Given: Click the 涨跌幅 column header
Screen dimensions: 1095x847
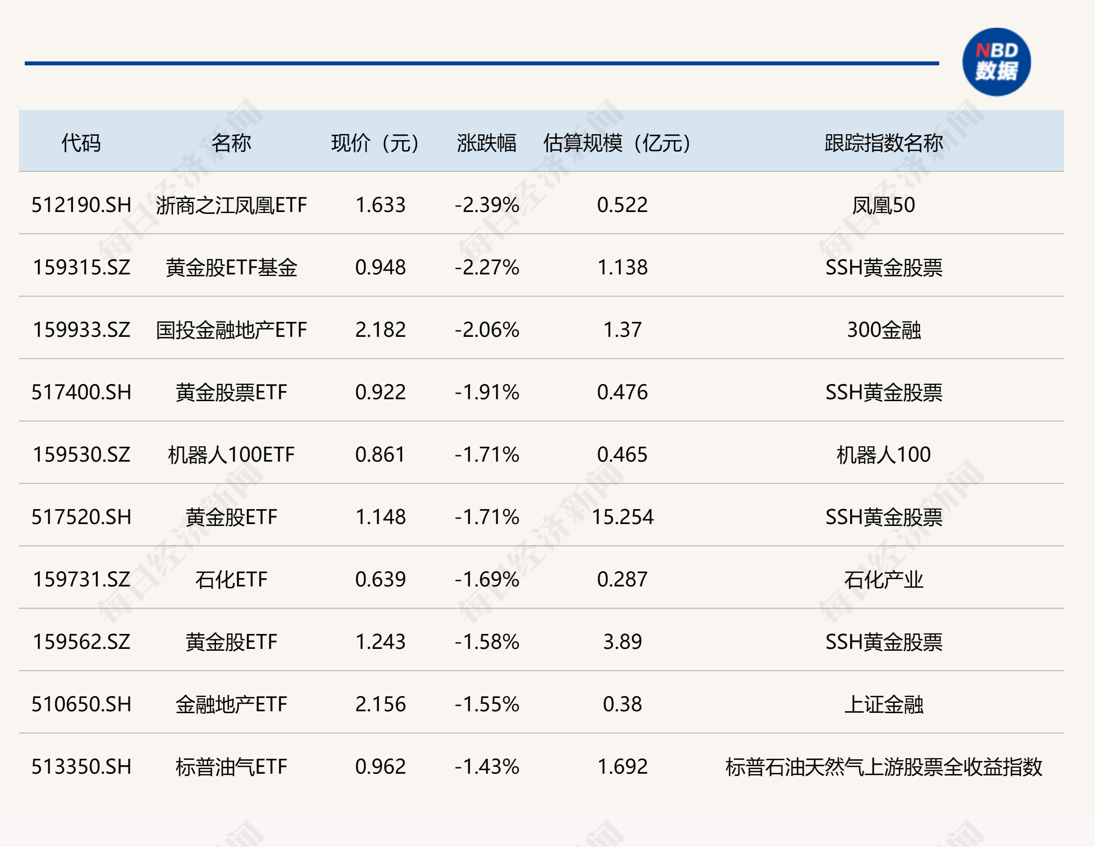Looking at the screenshot, I should pos(487,143).
